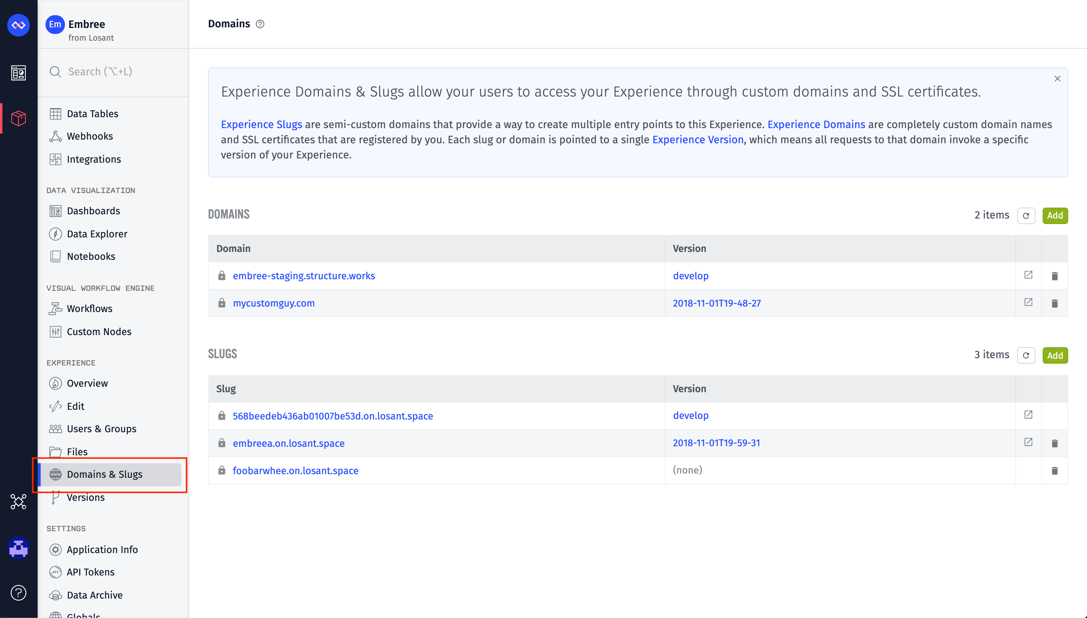Open the help question mark icon in left rail
This screenshot has width=1087, height=618.
pos(18,593)
